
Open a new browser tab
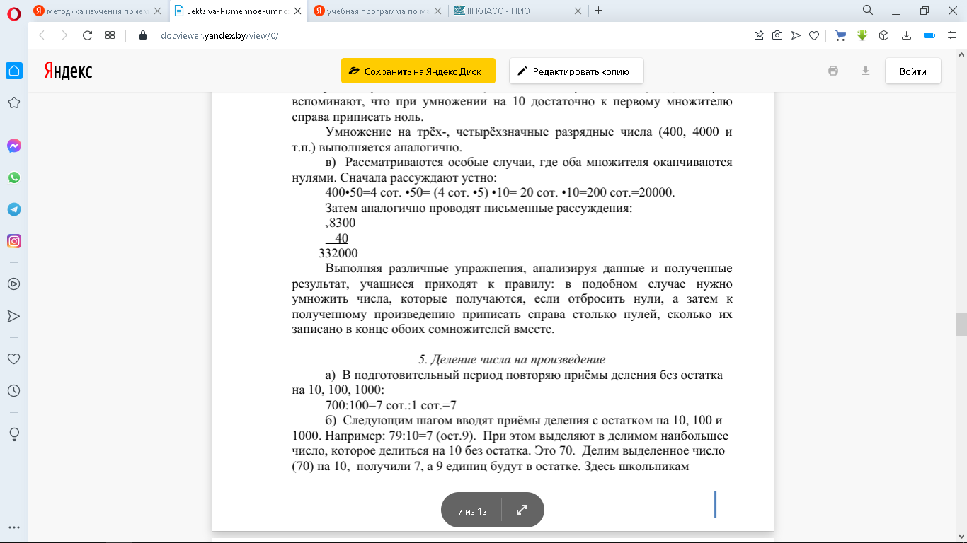(599, 11)
